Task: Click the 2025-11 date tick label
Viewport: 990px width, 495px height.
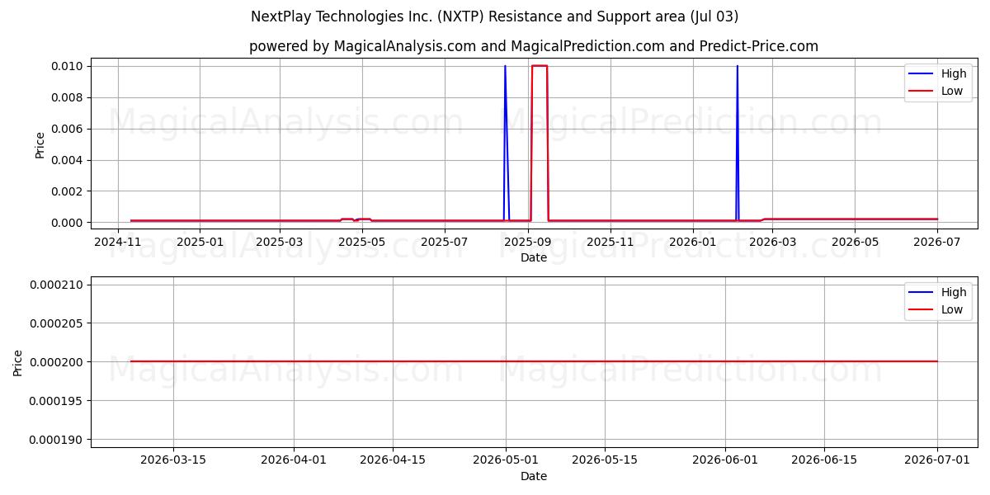Action: tap(610, 242)
